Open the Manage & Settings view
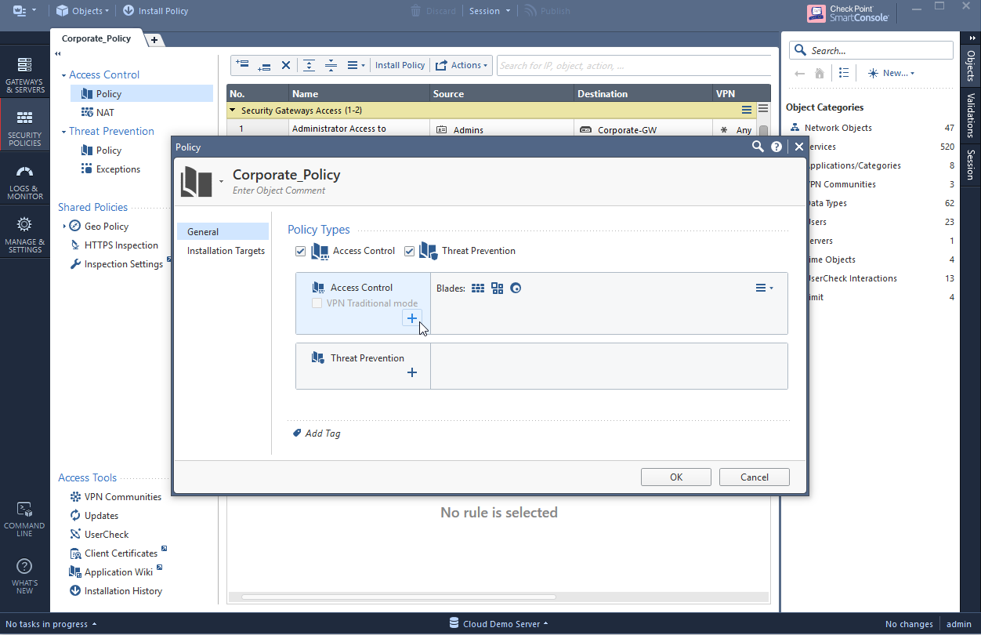Viewport: 981px width, 635px height. (24, 234)
